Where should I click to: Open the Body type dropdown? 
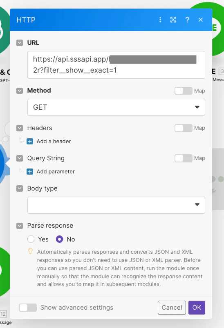click(x=116, y=205)
